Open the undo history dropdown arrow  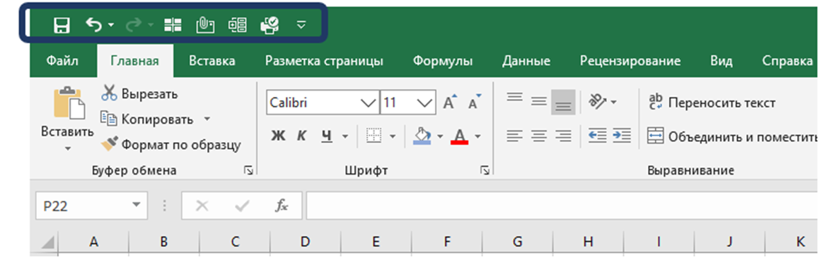click(x=110, y=25)
